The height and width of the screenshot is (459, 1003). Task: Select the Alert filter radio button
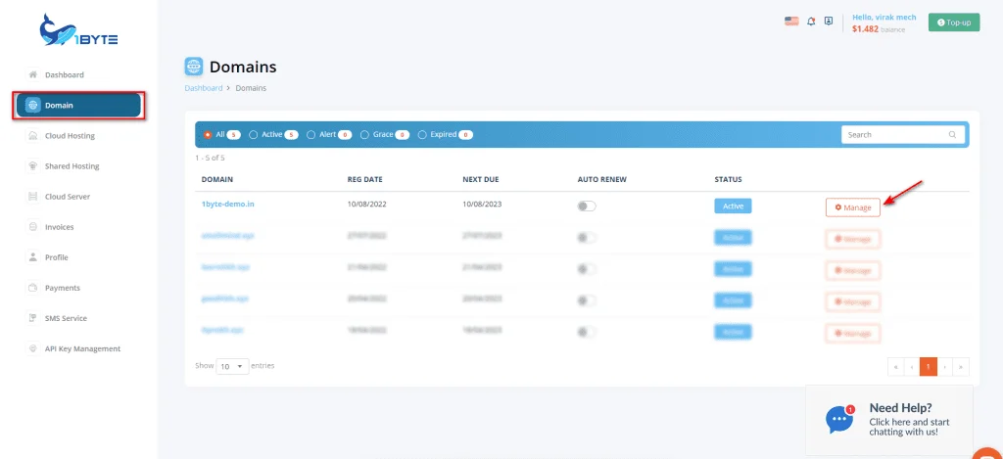pos(310,135)
